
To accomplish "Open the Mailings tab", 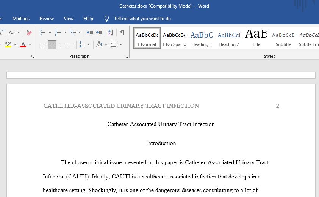I will pos(21,19).
